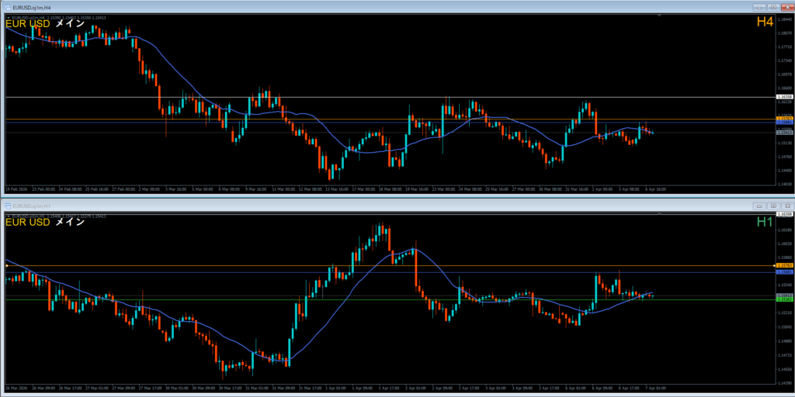Select the orange price tag on H1 scale
This screenshot has width=795, height=397.
[784, 266]
